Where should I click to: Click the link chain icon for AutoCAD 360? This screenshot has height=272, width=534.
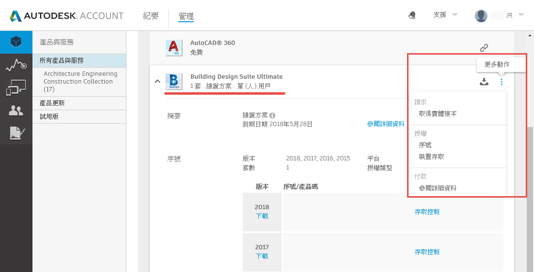point(484,48)
